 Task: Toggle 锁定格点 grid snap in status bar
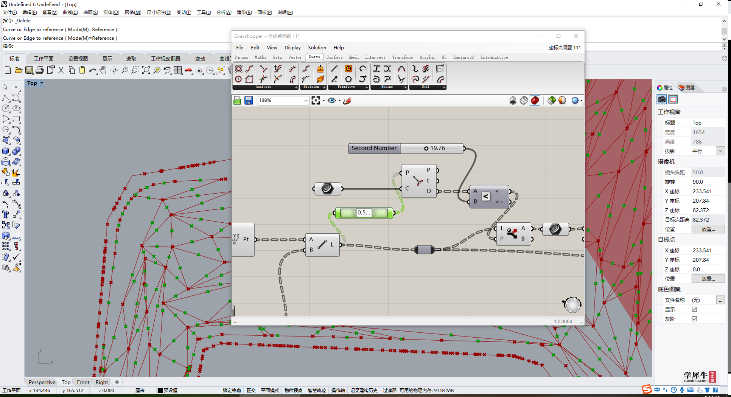pyautogui.click(x=232, y=390)
